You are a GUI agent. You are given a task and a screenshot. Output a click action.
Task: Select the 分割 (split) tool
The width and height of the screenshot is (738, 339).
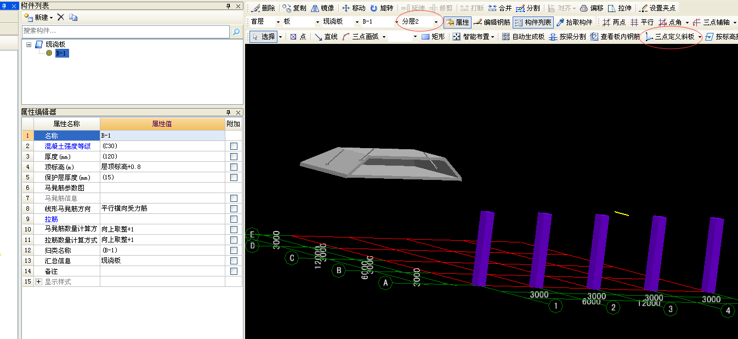[527, 8]
